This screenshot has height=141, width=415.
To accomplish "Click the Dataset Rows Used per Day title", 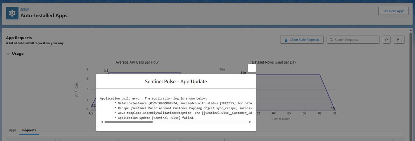I will pos(274,62).
